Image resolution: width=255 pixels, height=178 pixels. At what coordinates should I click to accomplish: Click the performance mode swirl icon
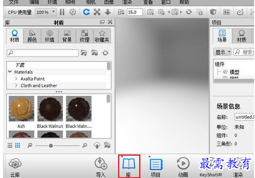coord(73,12)
